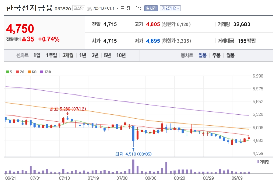
Task: Select the 10년 line chart tab
Action: pos(121,56)
